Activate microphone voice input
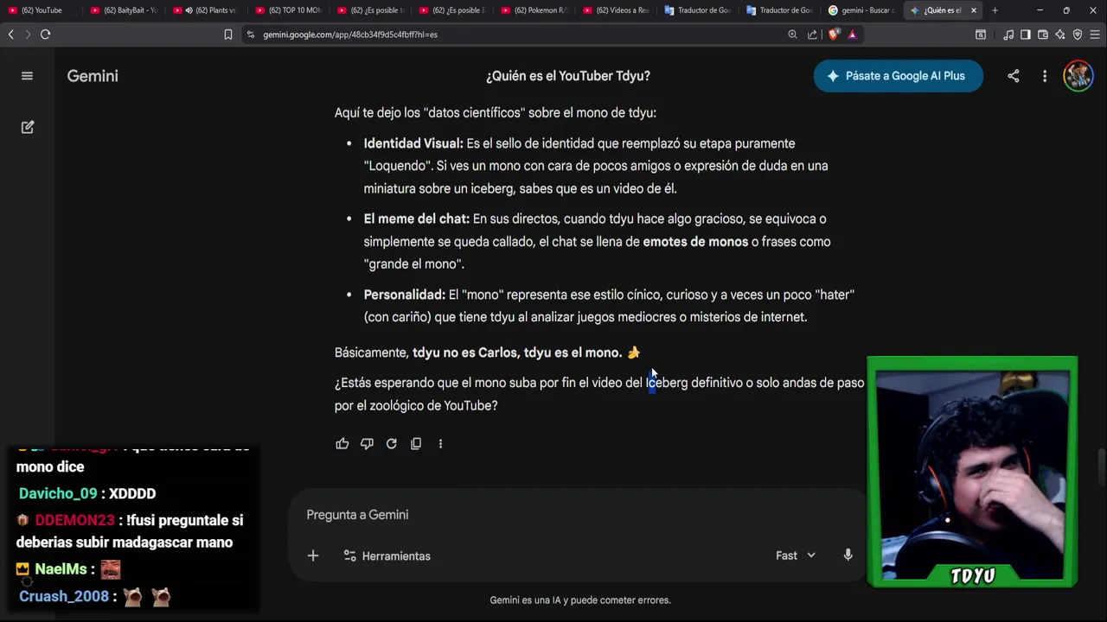Viewport: 1107px width, 622px height. pos(848,555)
